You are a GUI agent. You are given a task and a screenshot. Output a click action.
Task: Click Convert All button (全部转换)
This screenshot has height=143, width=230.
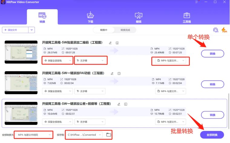(x=212, y=135)
